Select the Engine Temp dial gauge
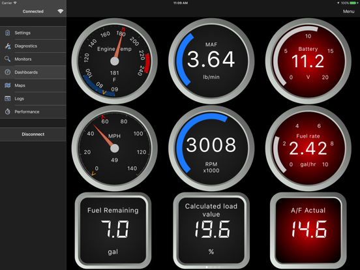Viewport: 360px width, 270px height. point(115,61)
